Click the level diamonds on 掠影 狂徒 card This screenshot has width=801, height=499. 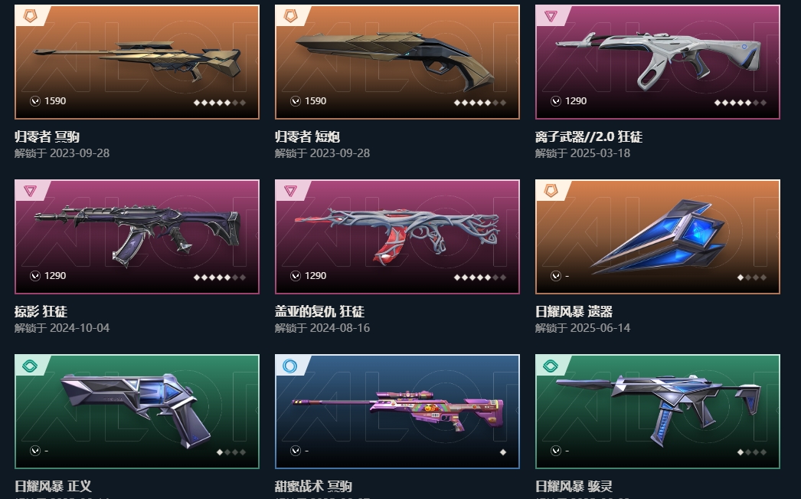coord(220,277)
